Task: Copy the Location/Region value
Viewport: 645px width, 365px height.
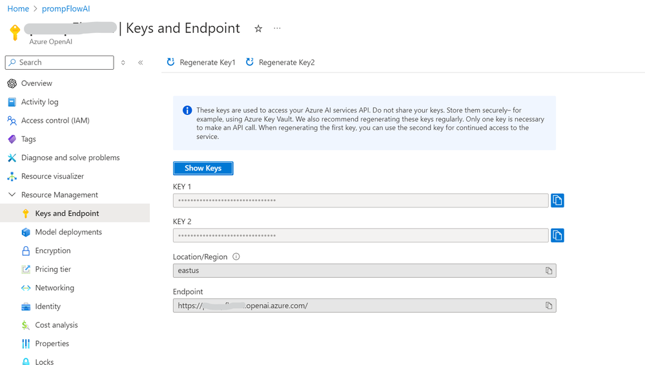Action: pos(549,270)
